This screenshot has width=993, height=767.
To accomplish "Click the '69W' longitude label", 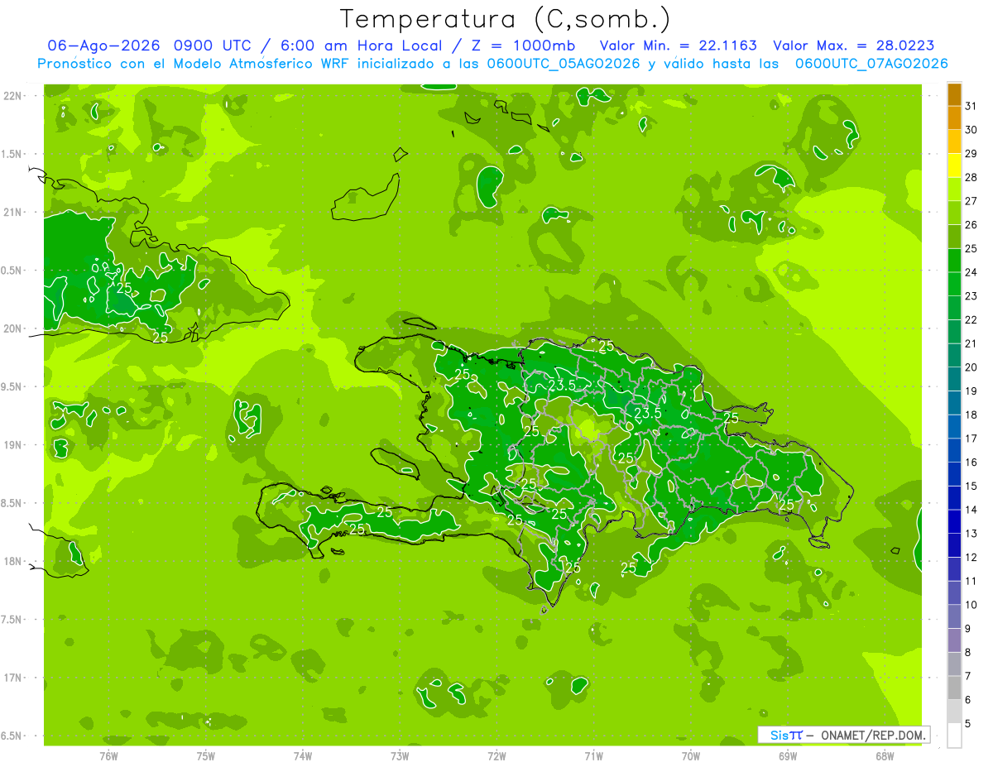I will pyautogui.click(x=788, y=756).
